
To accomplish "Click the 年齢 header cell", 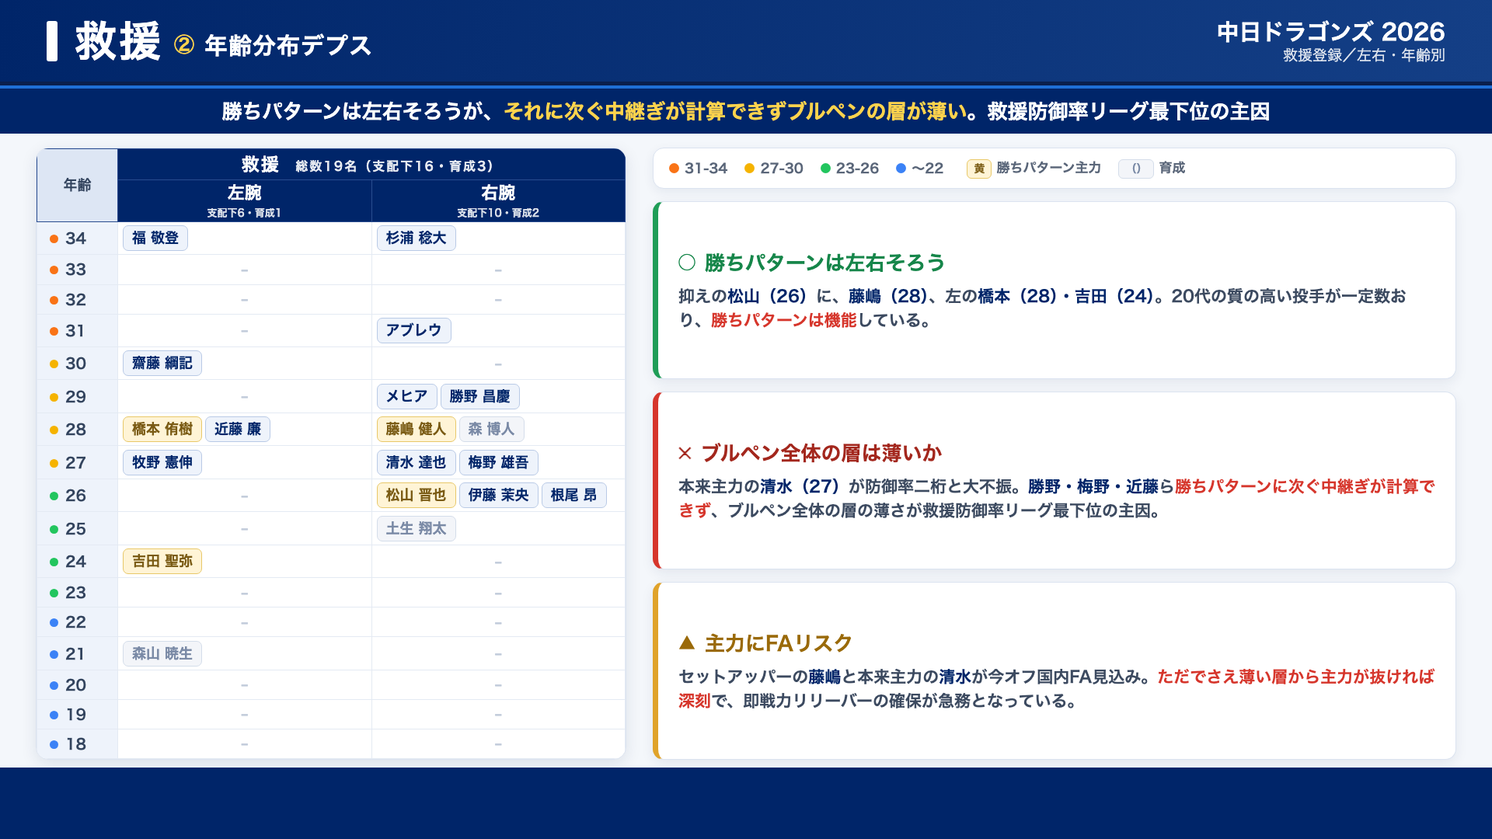I will (77, 185).
